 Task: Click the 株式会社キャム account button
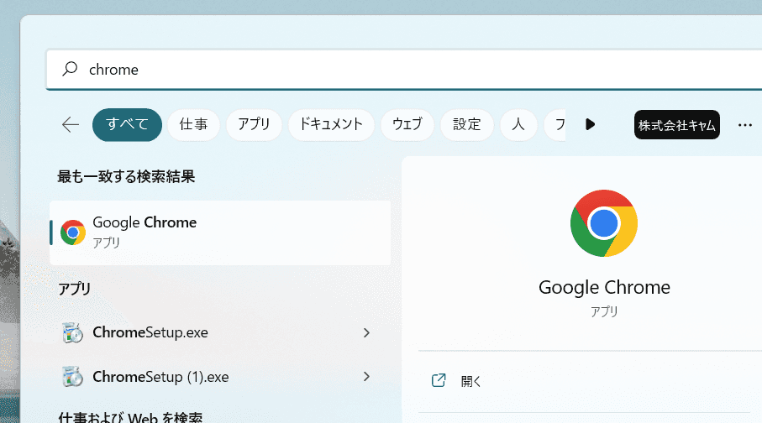(x=677, y=125)
